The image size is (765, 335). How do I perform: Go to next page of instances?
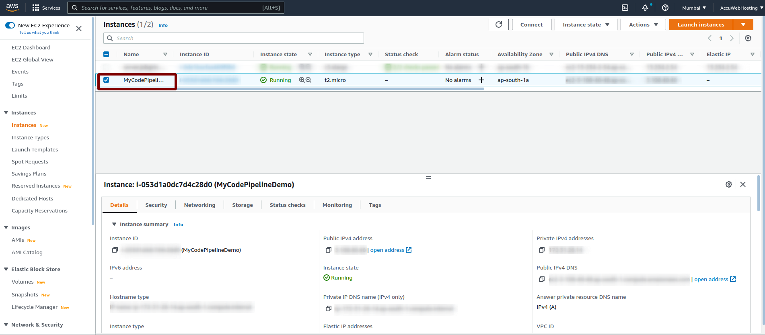pos(732,38)
